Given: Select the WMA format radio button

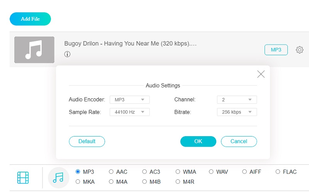Looking at the screenshot, I should coord(178,172).
